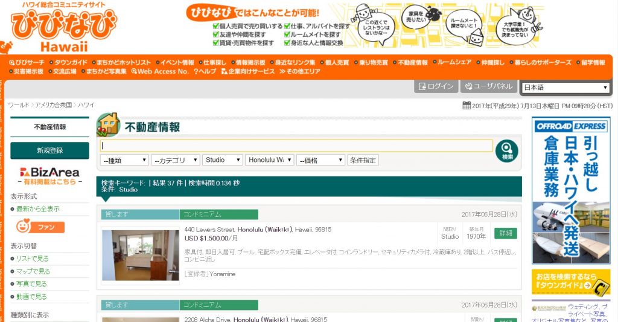Image resolution: width=618 pixels, height=322 pixels.
Task: Select イベント情報 in the orange menu
Action: [174, 62]
